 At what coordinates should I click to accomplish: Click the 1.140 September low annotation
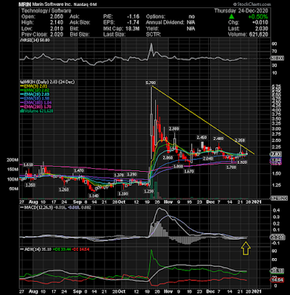pyautogui.click(x=94, y=195)
